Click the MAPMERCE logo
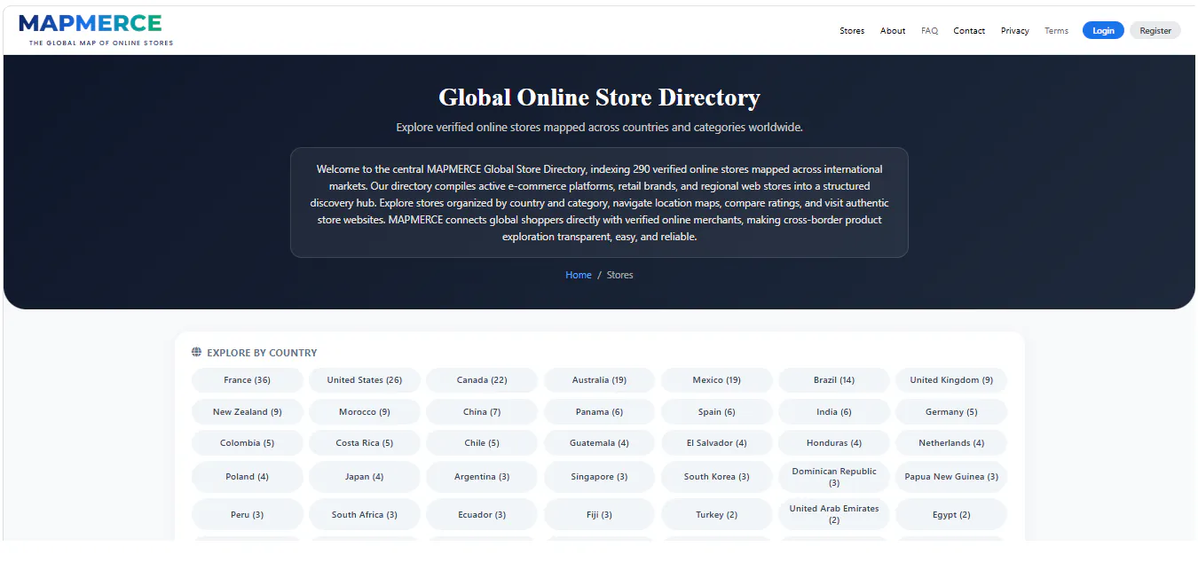This screenshot has height=562, width=1198. click(96, 29)
